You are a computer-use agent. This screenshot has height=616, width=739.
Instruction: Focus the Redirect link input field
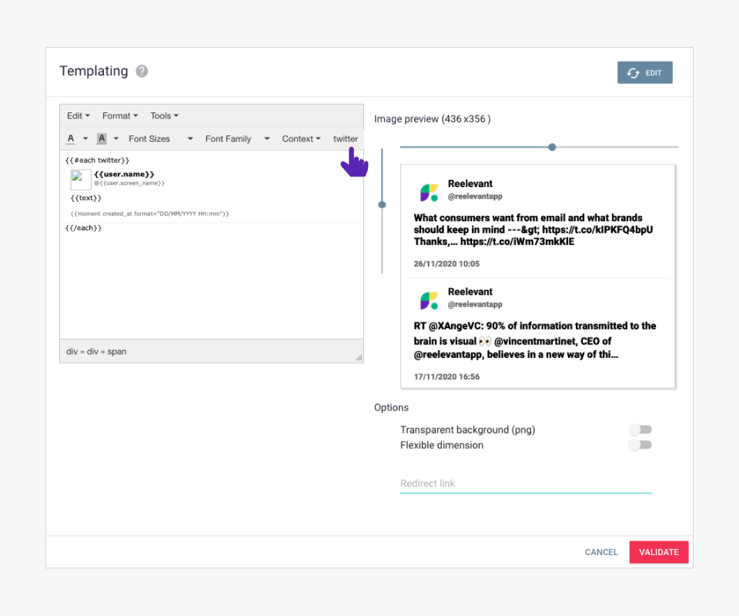point(526,484)
